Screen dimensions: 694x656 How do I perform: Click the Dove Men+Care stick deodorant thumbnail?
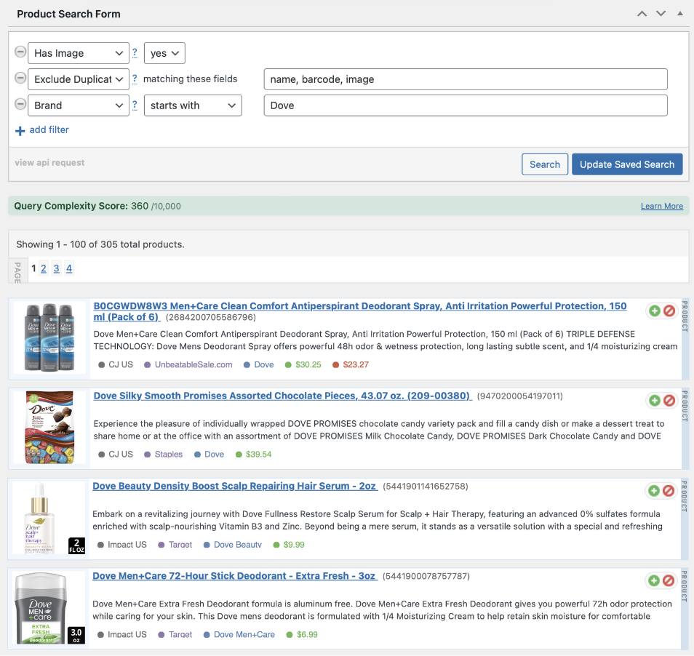[49, 607]
